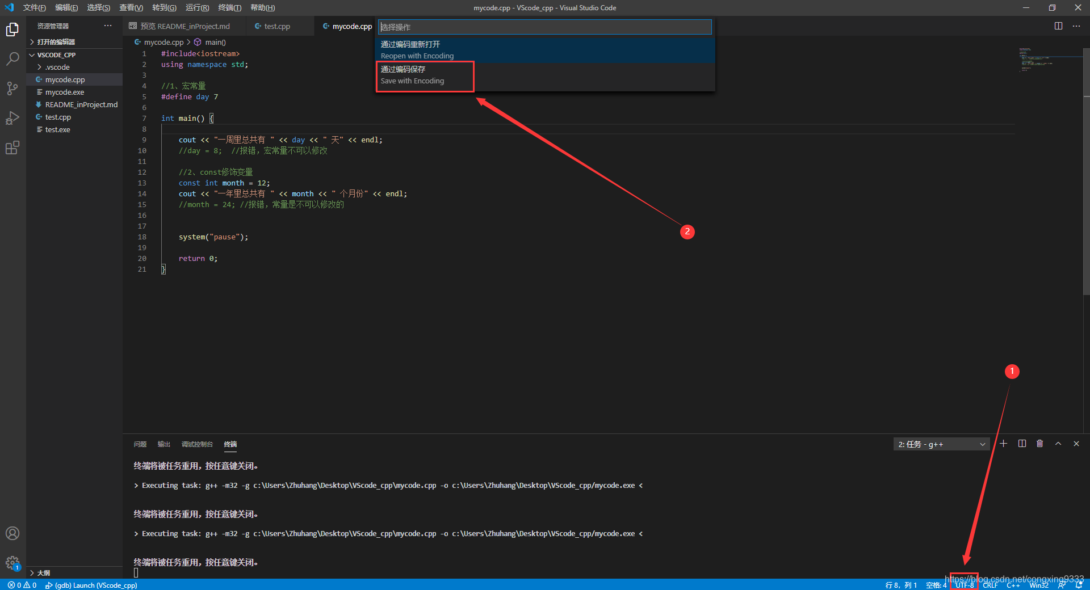Screen dimensions: 1090x590
Task: Choose Reopen with Encoding option
Action: coord(545,50)
